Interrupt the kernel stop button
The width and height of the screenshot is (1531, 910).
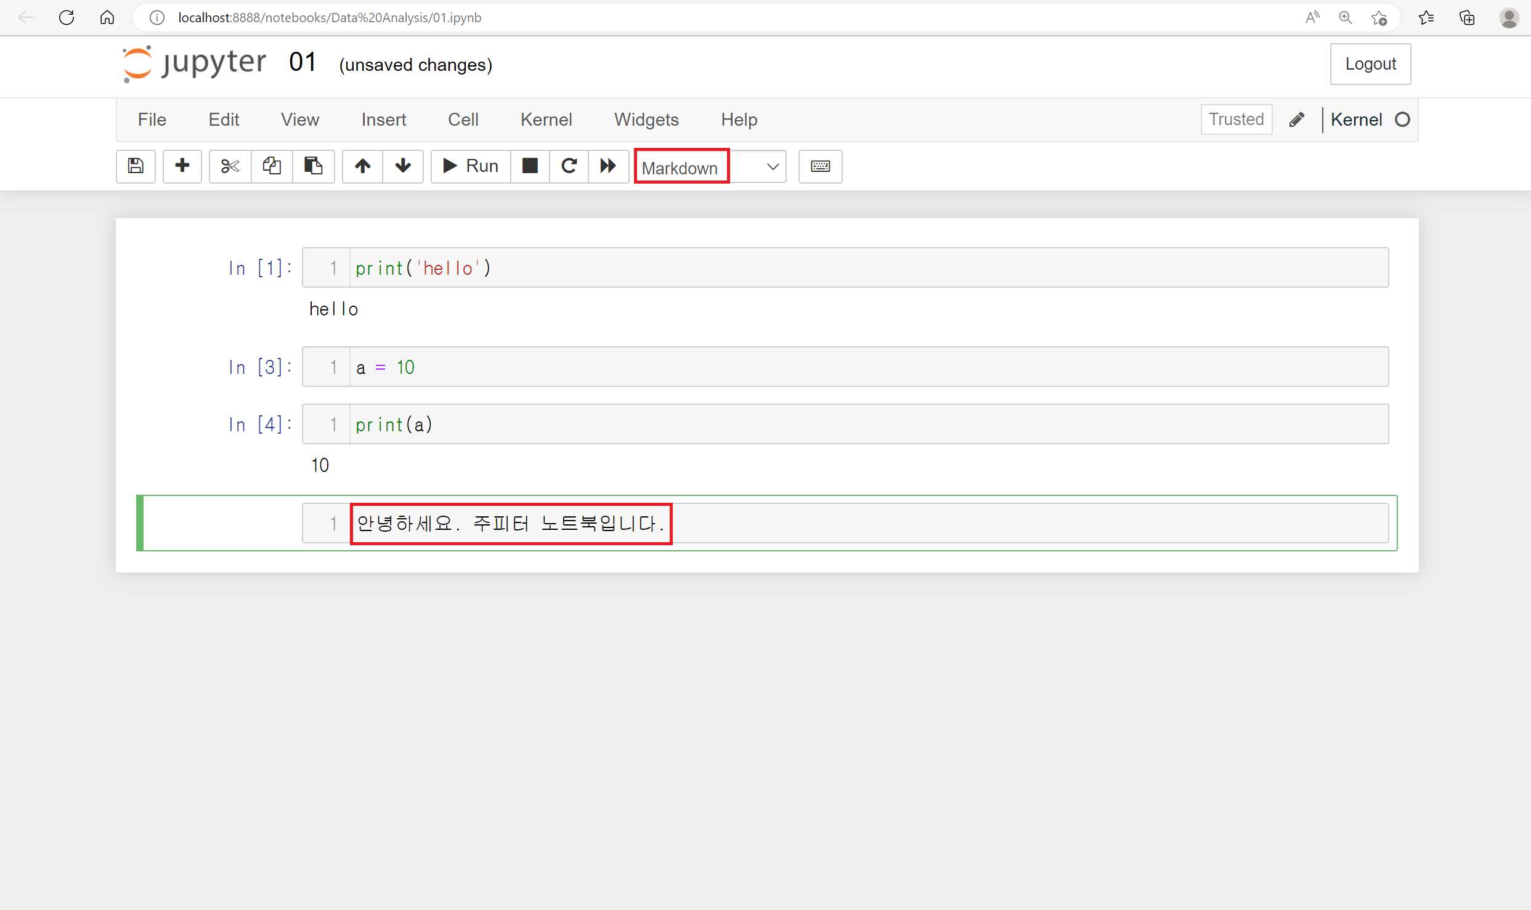point(530,166)
